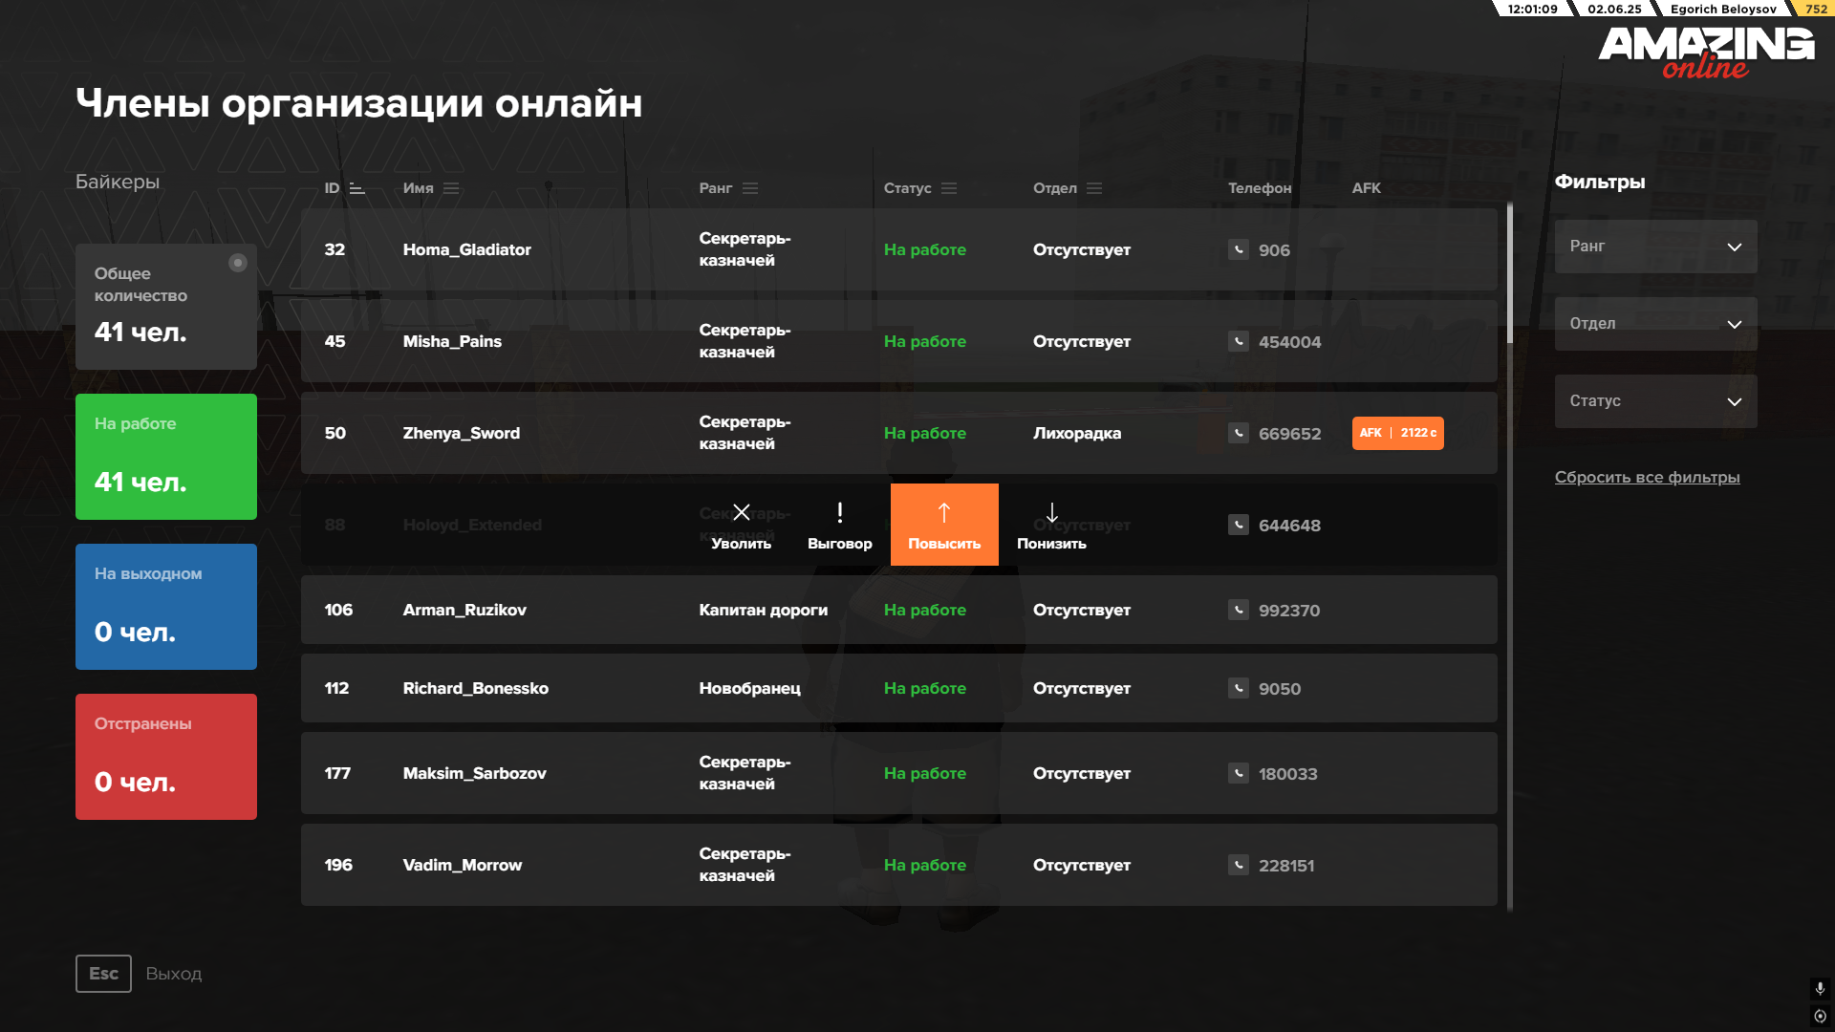This screenshot has width=1835, height=1032.
Task: Click the Понизить down arrow
Action: pyautogui.click(x=1051, y=513)
